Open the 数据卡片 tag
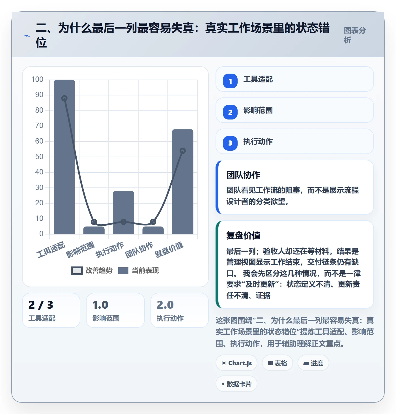 click(236, 384)
